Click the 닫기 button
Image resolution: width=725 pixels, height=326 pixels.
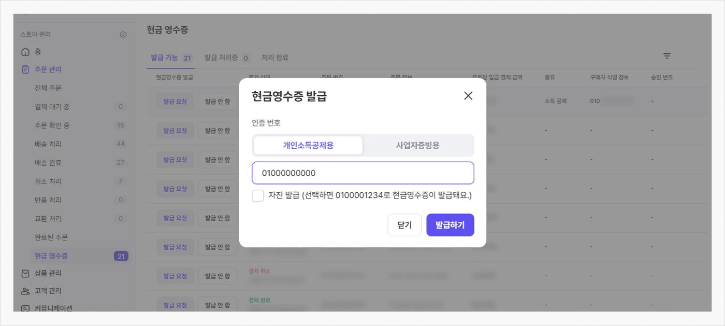pos(404,225)
